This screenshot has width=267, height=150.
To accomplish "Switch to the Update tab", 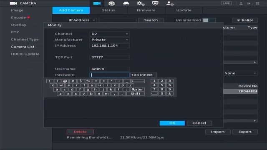I will (x=184, y=10).
